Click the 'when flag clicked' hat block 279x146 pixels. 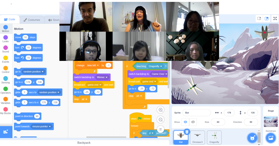coord(140,117)
